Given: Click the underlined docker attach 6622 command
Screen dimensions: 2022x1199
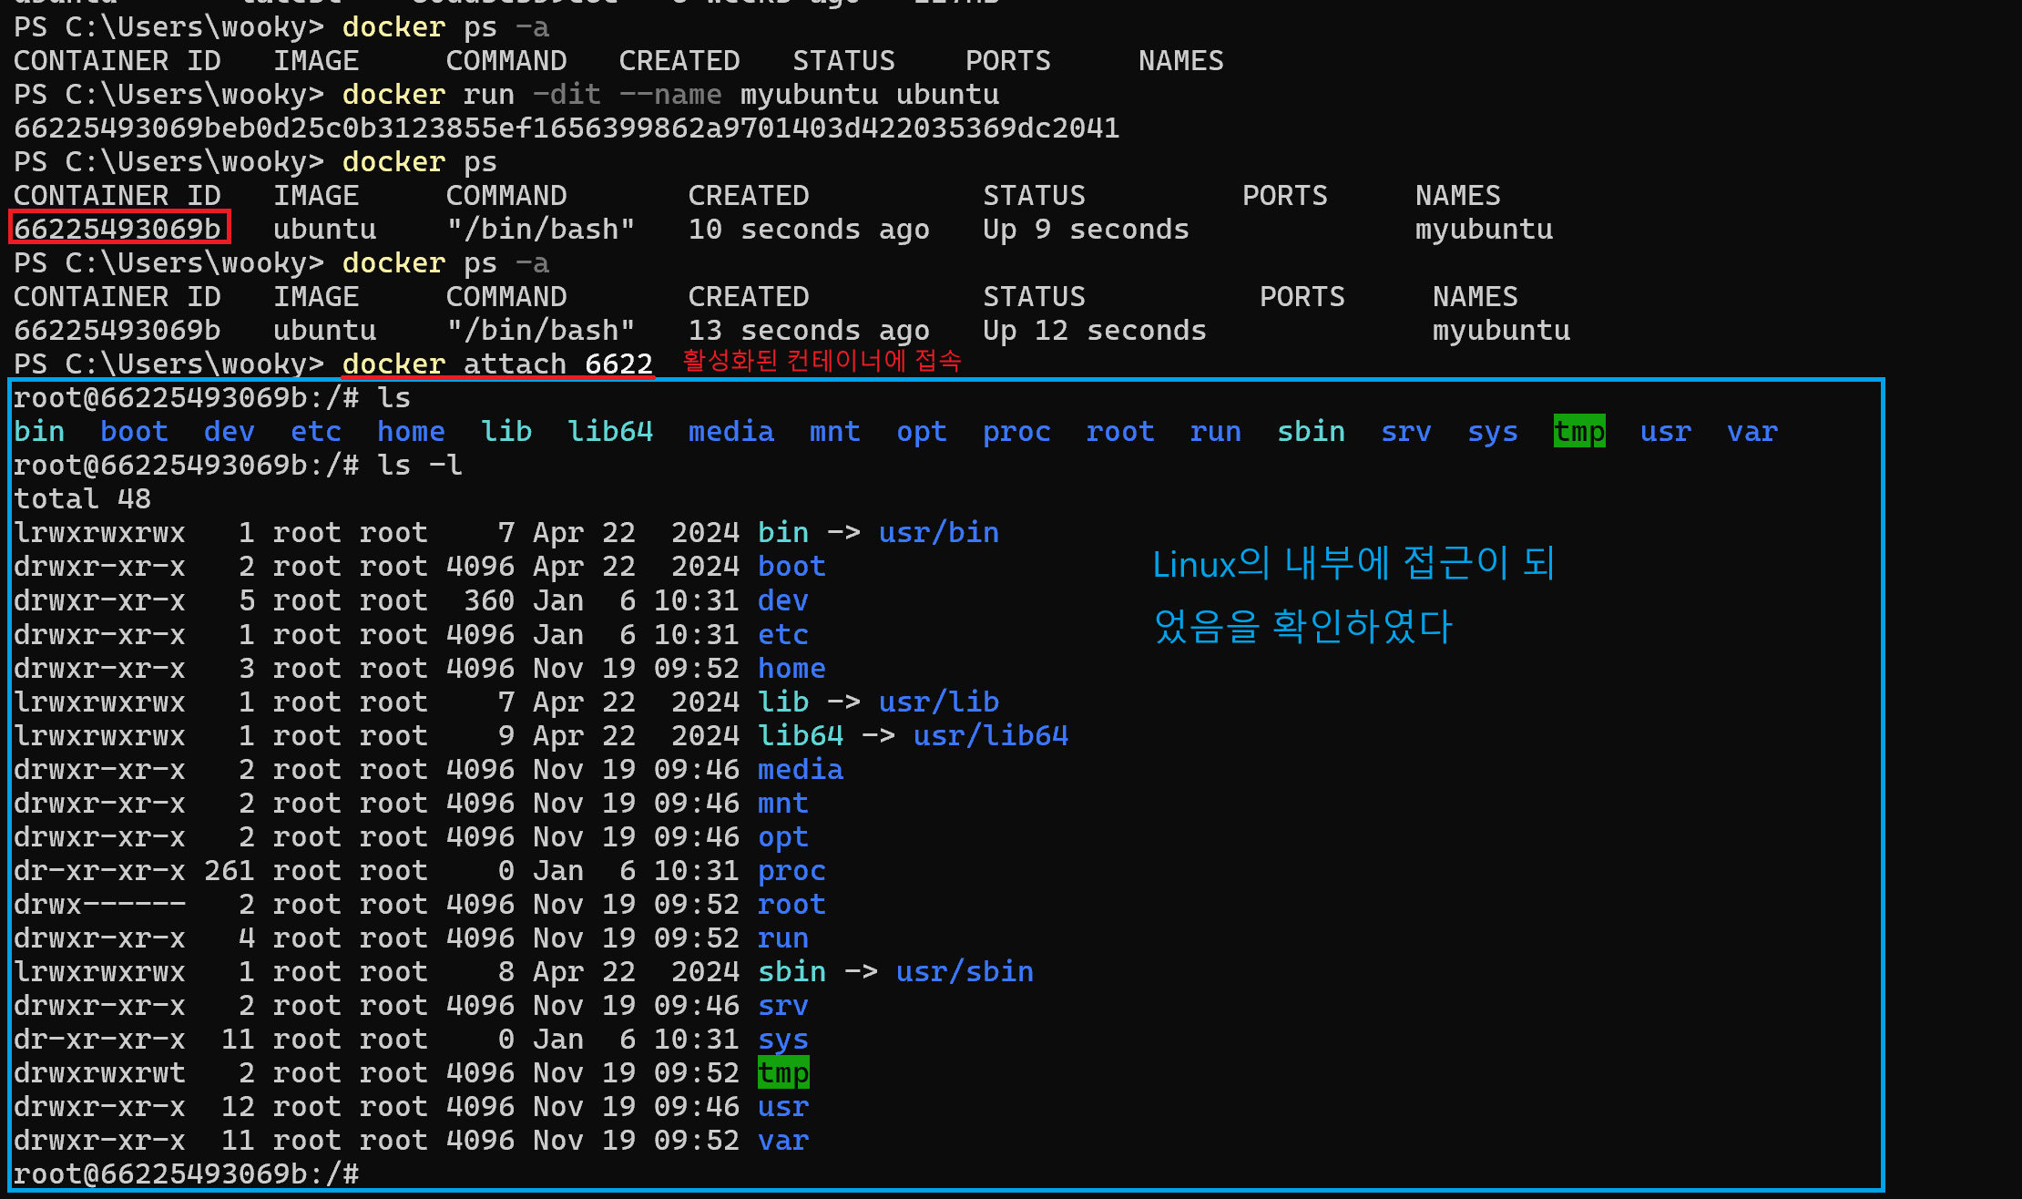Looking at the screenshot, I should pos(497,364).
